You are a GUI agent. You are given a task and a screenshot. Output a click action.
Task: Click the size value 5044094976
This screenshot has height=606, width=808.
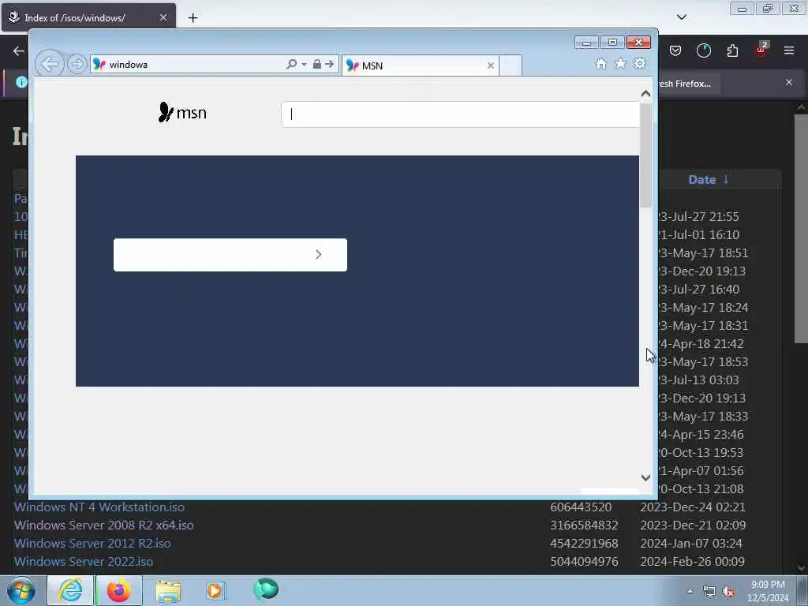(x=584, y=561)
